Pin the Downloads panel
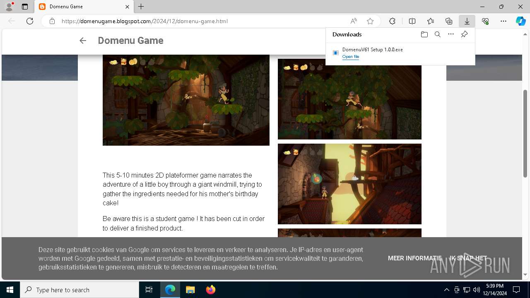 [464, 34]
